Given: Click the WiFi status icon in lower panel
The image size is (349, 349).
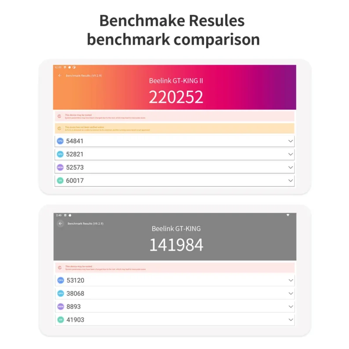Looking at the screenshot, I should [288, 215].
